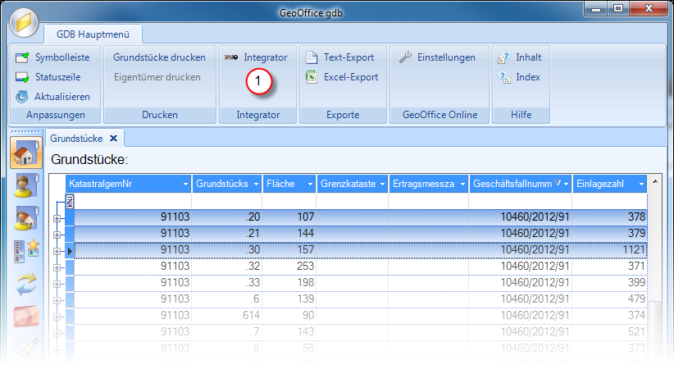
Task: Select the red eraser sidebar icon
Action: (x=26, y=317)
